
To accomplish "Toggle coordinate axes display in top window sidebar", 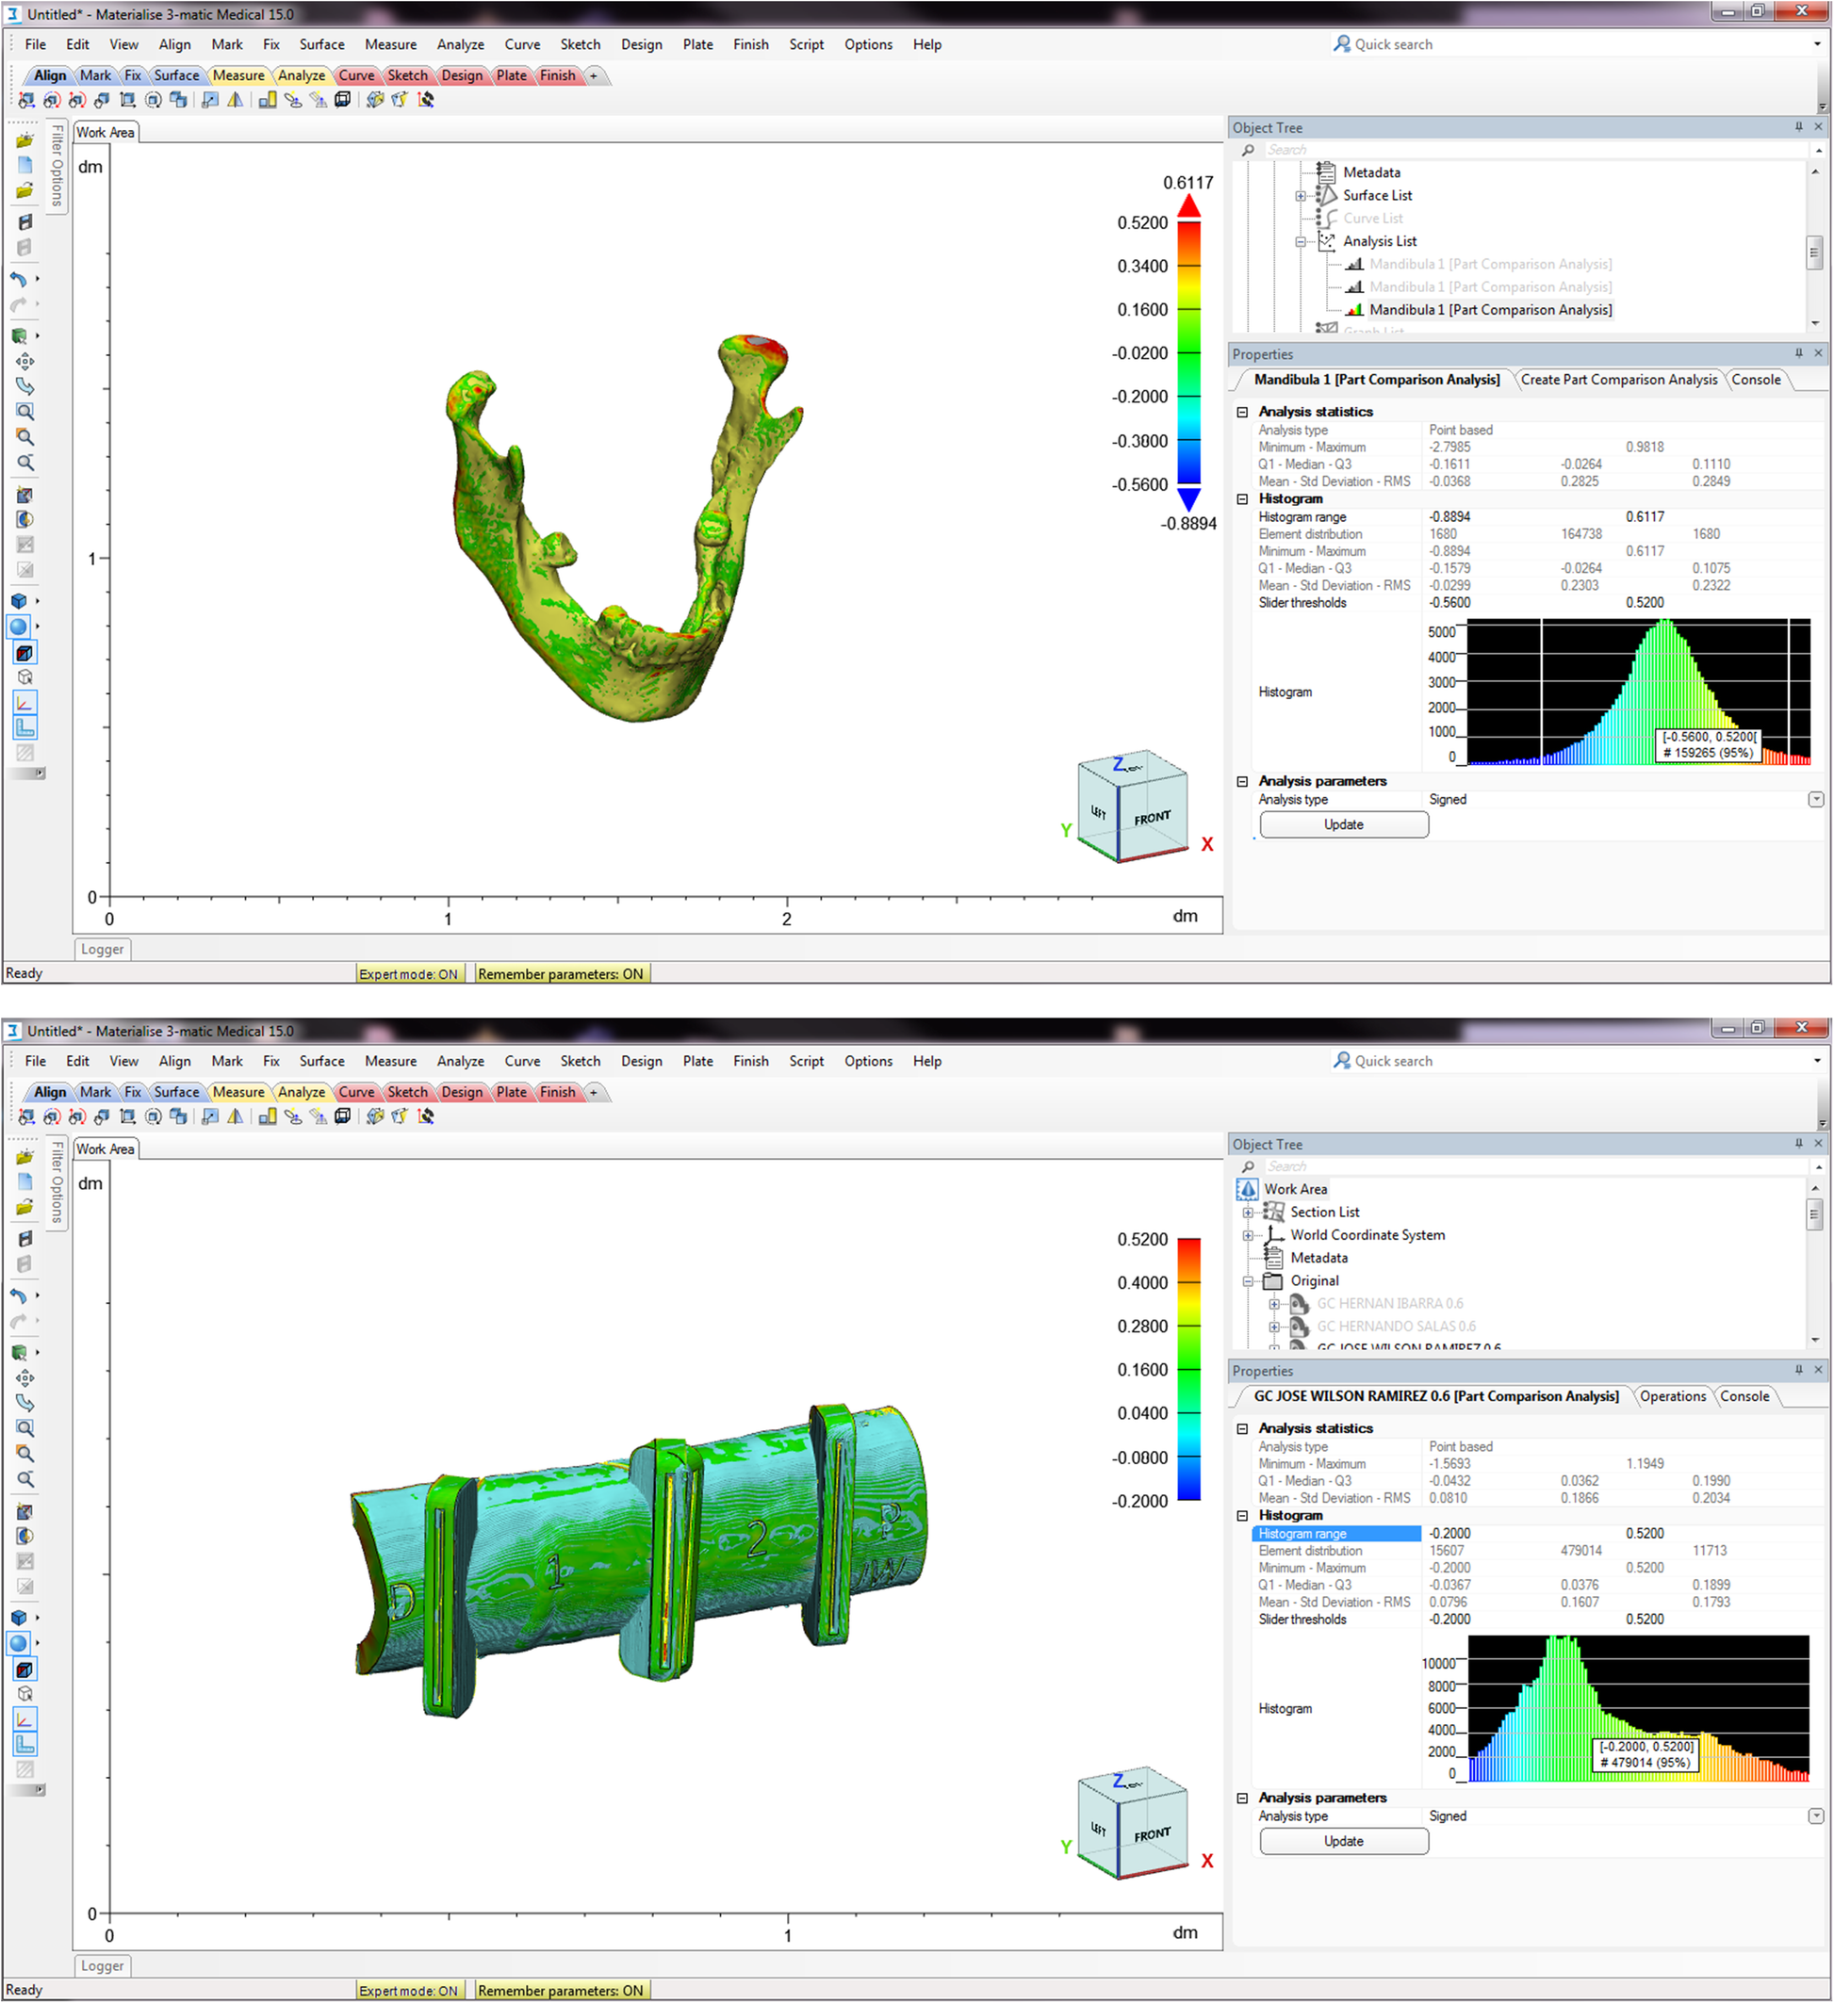I will (x=25, y=703).
